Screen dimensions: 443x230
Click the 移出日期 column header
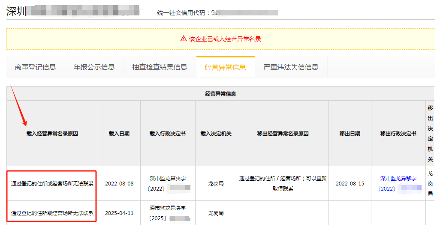click(350, 134)
